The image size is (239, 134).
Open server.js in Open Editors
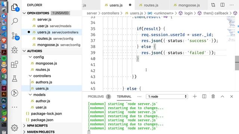click(52, 19)
